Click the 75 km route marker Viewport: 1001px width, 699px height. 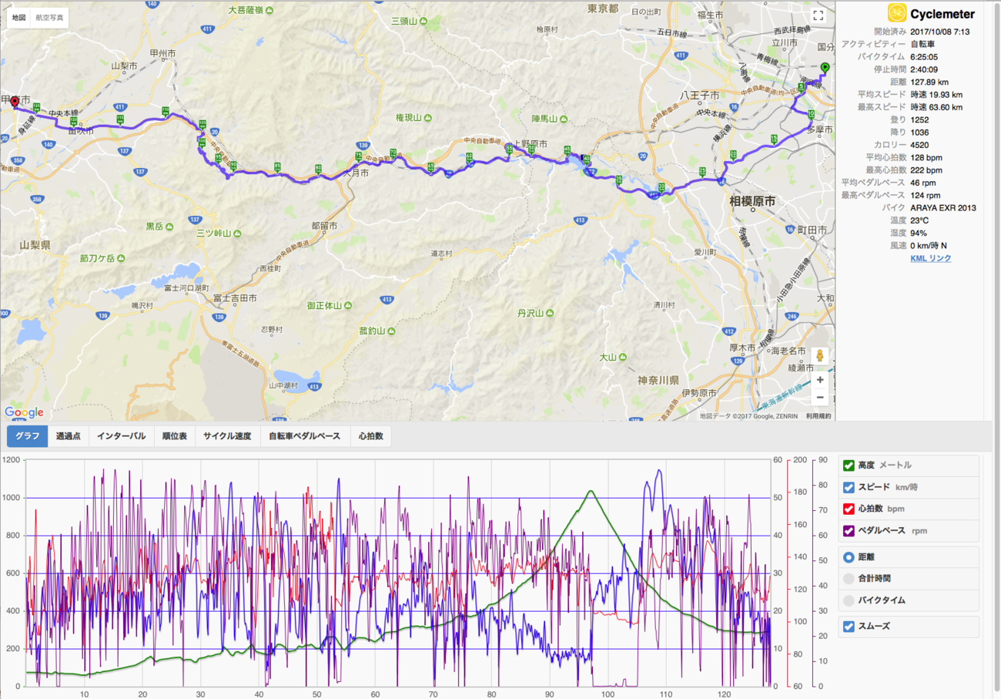tap(358, 156)
